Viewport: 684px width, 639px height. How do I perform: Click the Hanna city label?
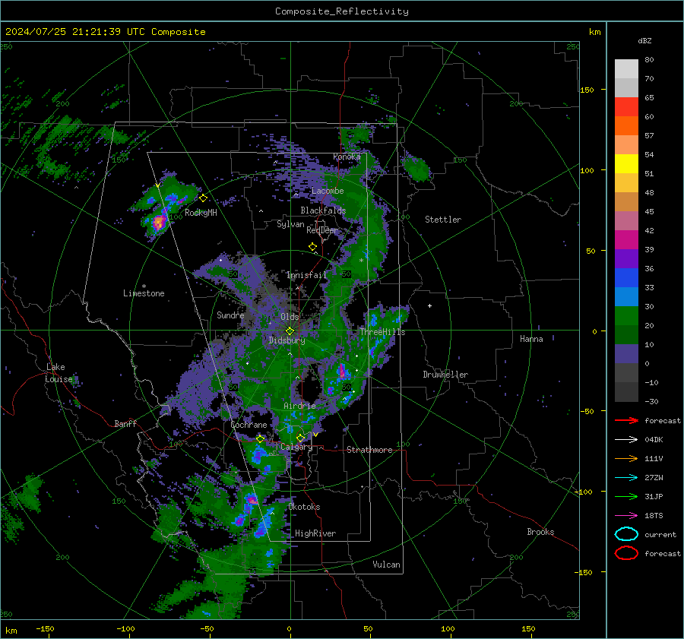[531, 339]
